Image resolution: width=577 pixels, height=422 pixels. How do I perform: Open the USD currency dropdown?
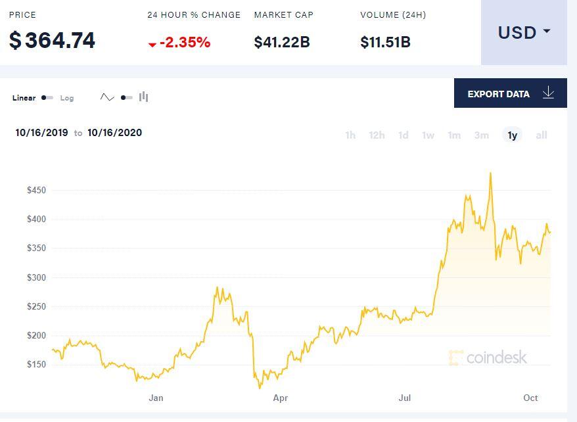coord(524,32)
